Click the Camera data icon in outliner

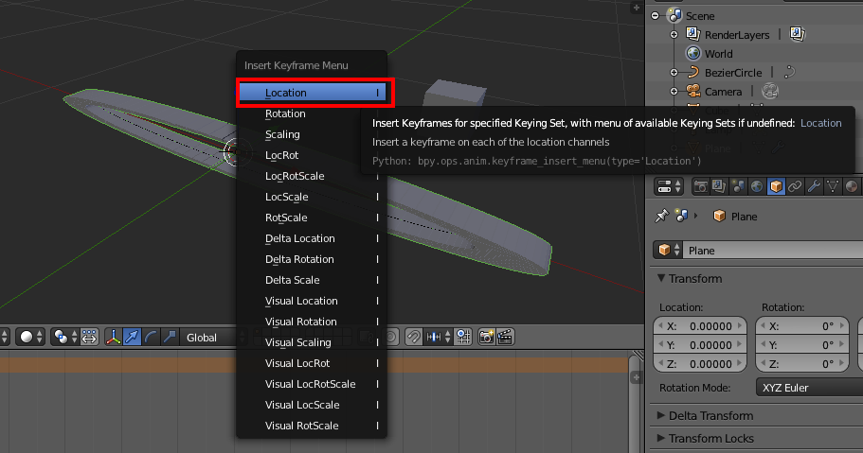770,91
